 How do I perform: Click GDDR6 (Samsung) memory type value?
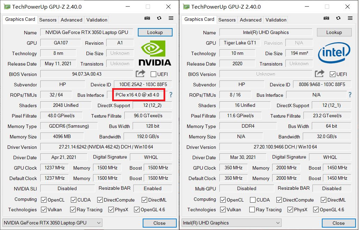pyautogui.click(x=69, y=126)
